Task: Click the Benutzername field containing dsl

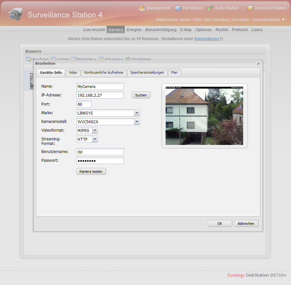Action: [100, 152]
